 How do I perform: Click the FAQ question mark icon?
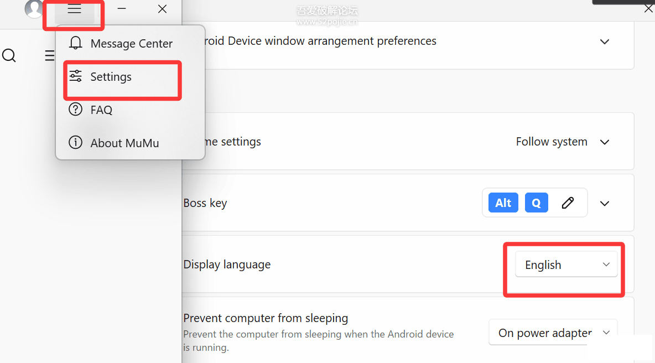click(x=76, y=110)
